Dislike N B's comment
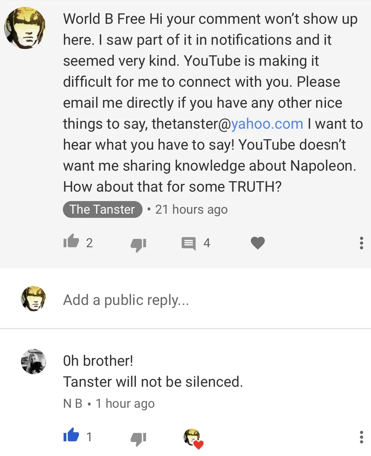Image resolution: width=371 pixels, height=456 pixels. [x=138, y=439]
